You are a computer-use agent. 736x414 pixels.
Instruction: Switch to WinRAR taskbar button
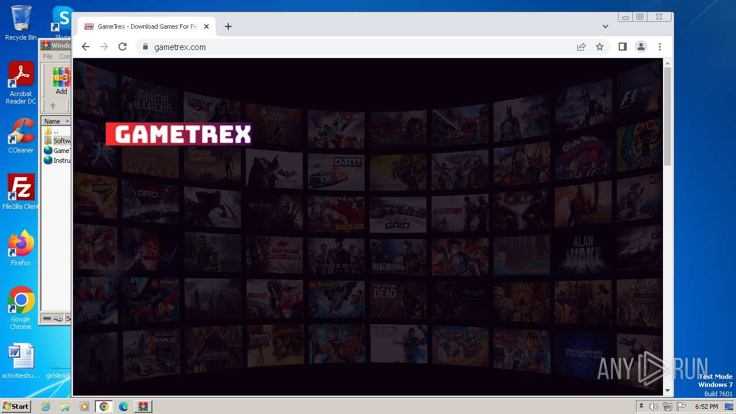(143, 407)
